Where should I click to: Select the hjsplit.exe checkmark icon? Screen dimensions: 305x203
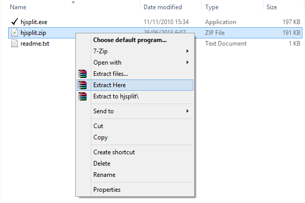point(14,22)
